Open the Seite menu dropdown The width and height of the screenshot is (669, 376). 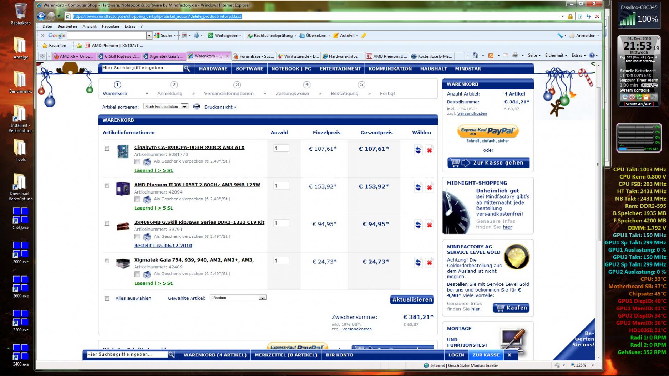click(x=534, y=55)
